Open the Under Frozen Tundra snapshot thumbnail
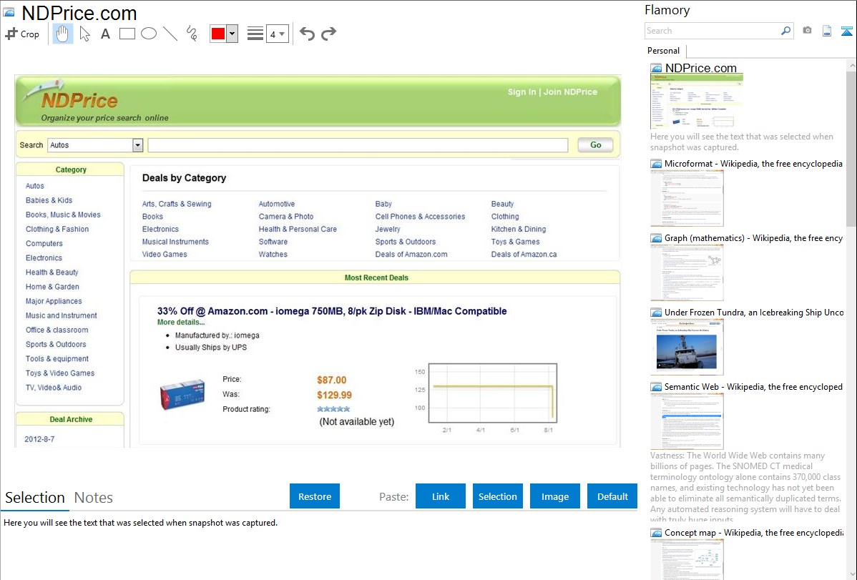The width and height of the screenshot is (857, 580). (x=687, y=347)
